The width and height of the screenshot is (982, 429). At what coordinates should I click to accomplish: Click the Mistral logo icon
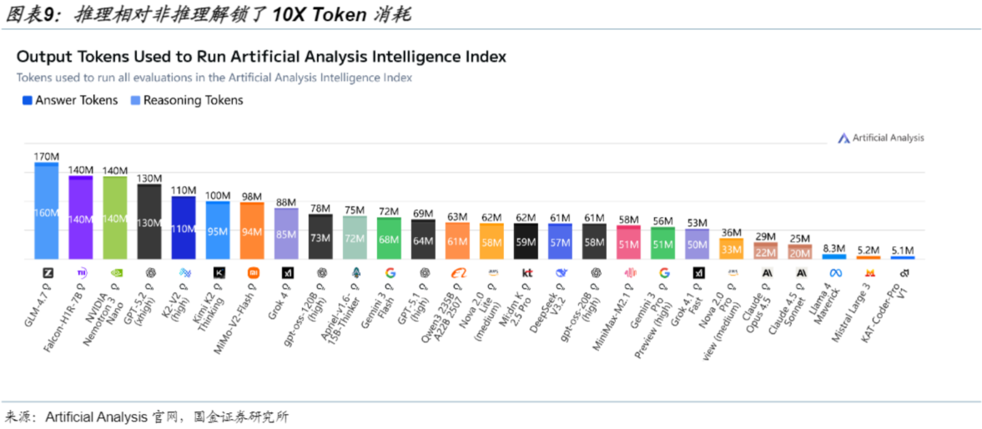[869, 273]
